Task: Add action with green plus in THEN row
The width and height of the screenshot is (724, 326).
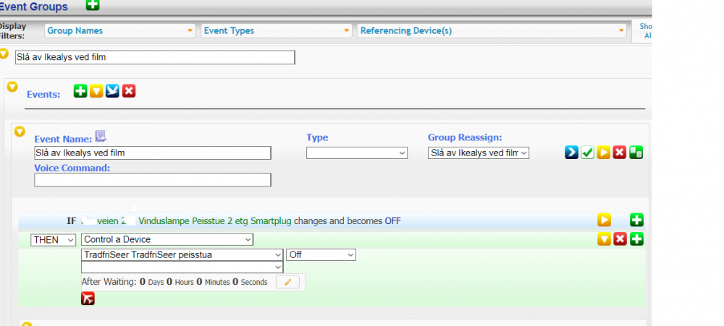Action: coord(636,239)
